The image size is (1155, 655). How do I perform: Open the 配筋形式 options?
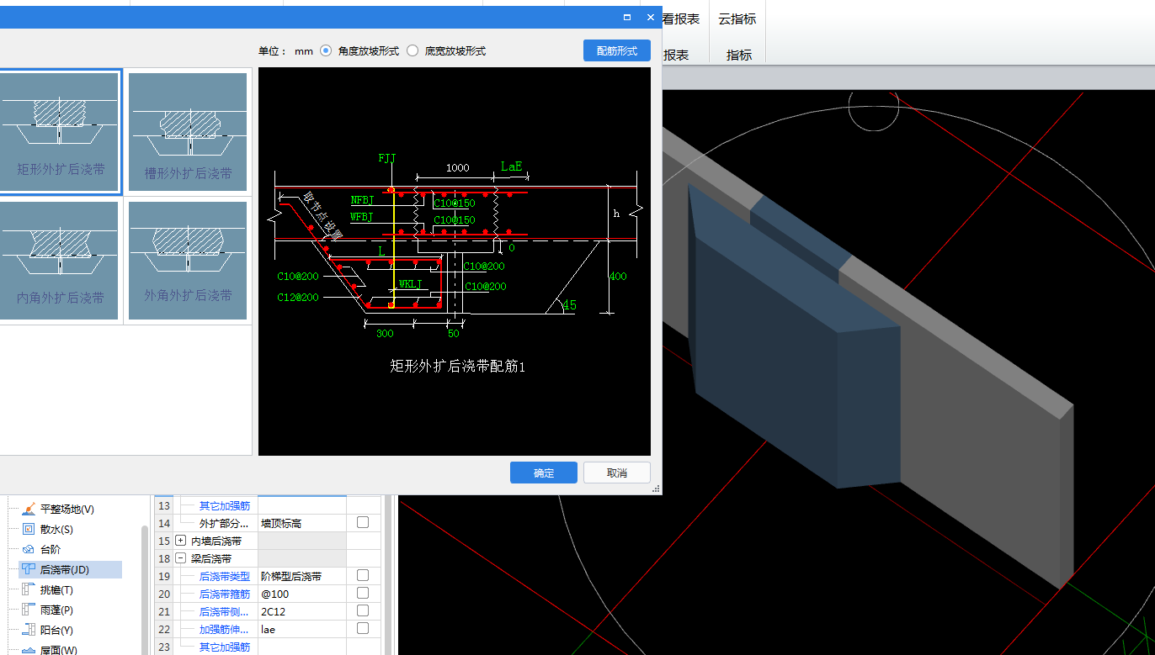point(617,50)
